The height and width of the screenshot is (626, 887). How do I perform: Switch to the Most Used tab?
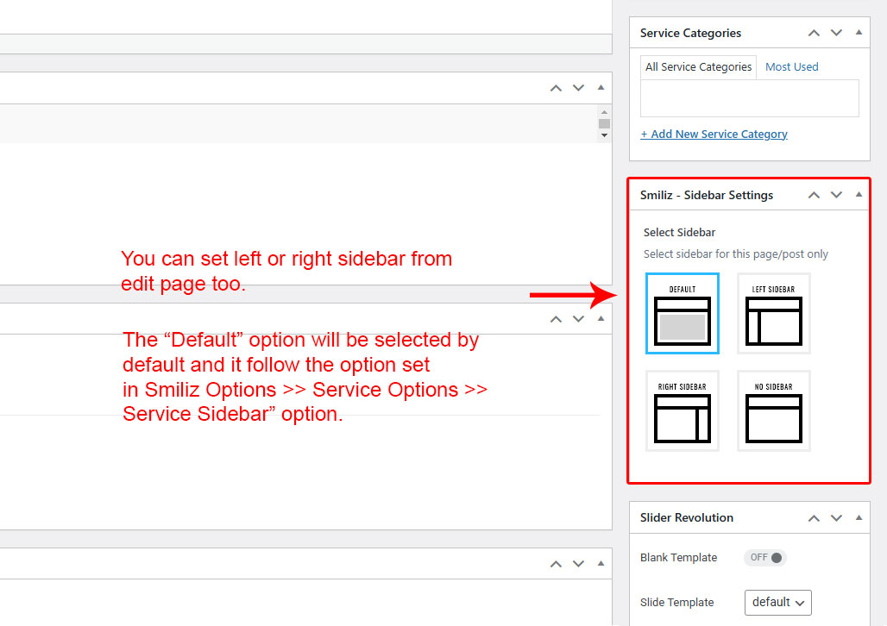click(x=791, y=66)
